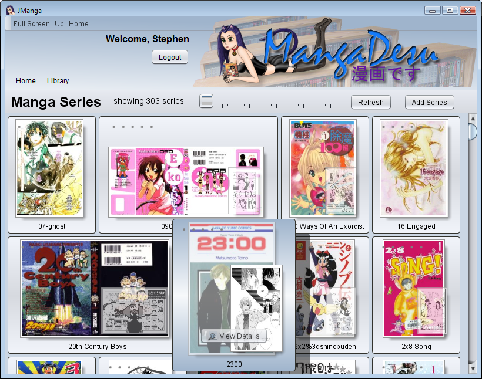Open the 2x8 Song cover thumbnail
The height and width of the screenshot is (379, 482).
(414, 289)
